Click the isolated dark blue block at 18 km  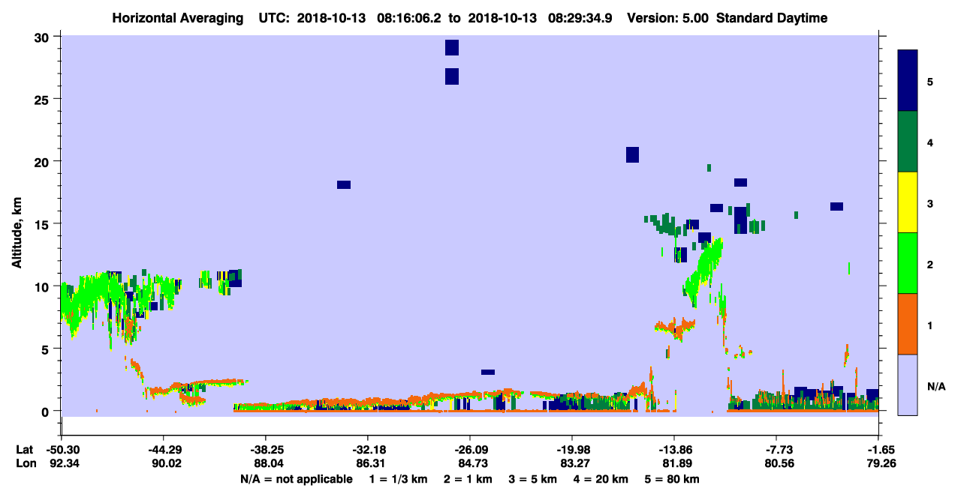coord(344,184)
